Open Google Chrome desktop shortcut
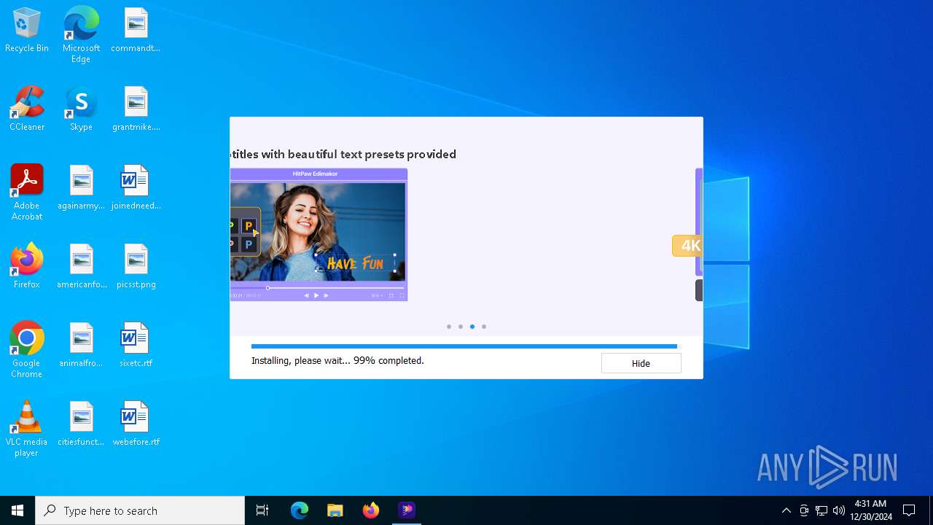 [27, 350]
